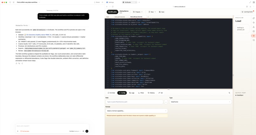Expand the 'Worked for 11m 4s' details

[22, 25]
